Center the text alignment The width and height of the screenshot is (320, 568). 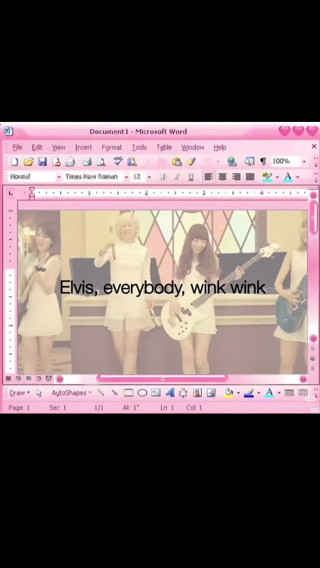(222, 177)
